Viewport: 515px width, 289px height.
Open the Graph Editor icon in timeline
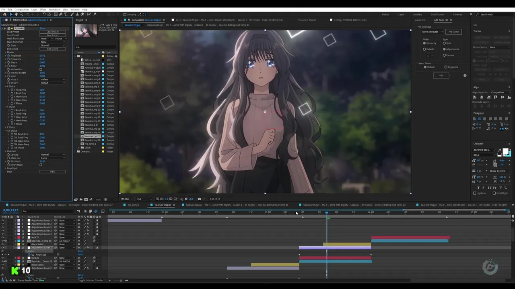(x=103, y=211)
